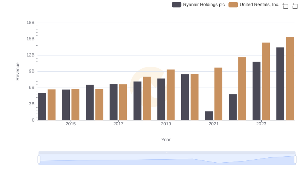Click the 2023 x-axis label
Viewport: 302px width, 174px height.
point(261,124)
